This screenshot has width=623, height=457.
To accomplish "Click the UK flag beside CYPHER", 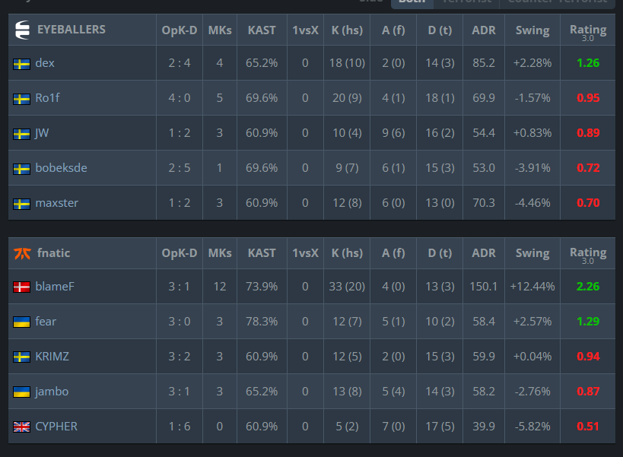I will click(x=21, y=427).
